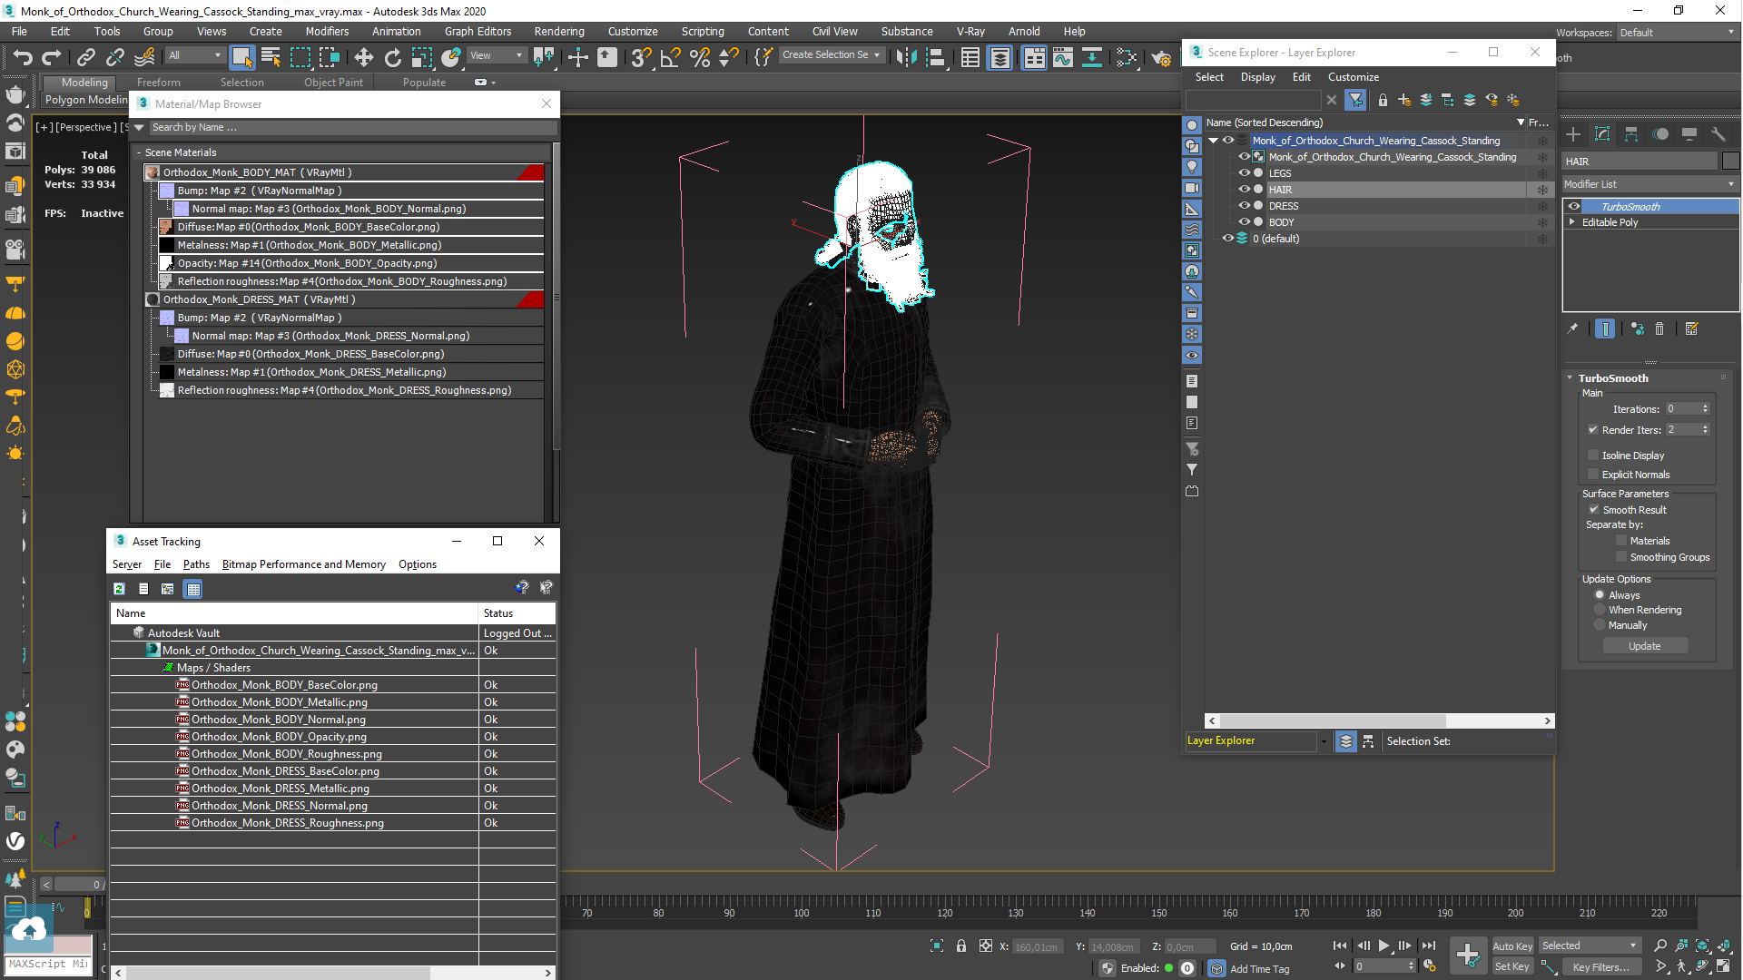Image resolution: width=1743 pixels, height=980 pixels.
Task: Enable Explicit Normals checkbox
Action: coord(1593,475)
